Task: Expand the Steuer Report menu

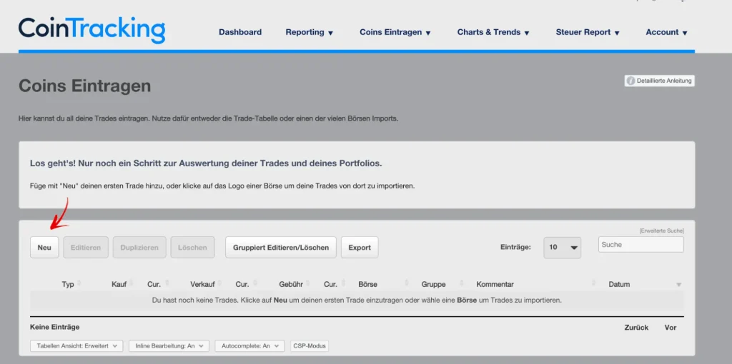Action: click(x=588, y=32)
